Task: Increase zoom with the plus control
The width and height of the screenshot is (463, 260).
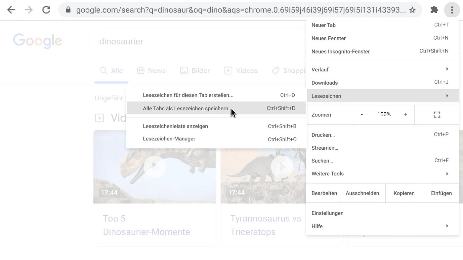Action: pos(405,114)
